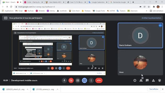
Task: Switch to the Google Traduction tab
Action: coord(98,2)
